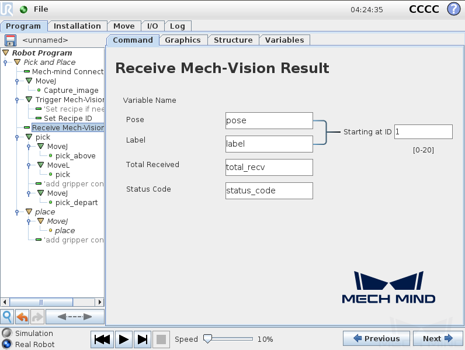Click the redo arrow icon
465x350 pixels.
(x=37, y=317)
